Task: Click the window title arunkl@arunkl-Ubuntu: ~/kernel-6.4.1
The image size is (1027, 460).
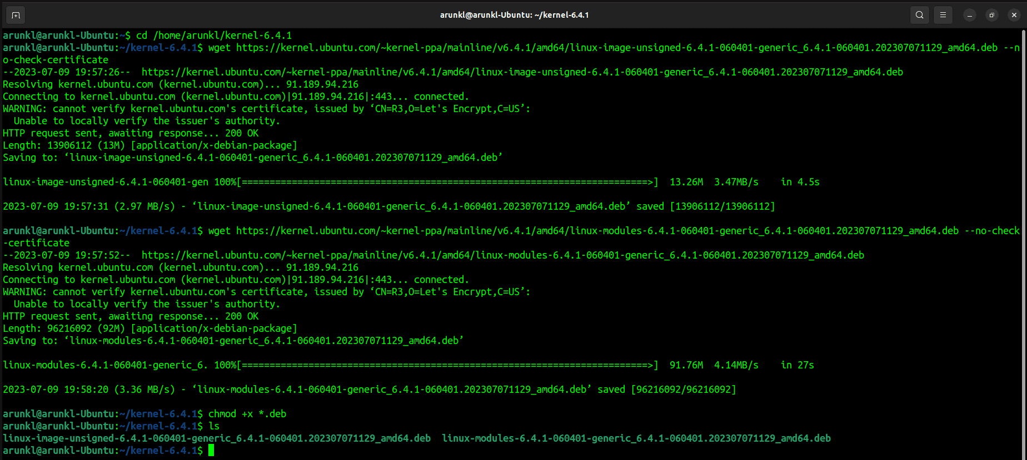Action: (x=514, y=15)
